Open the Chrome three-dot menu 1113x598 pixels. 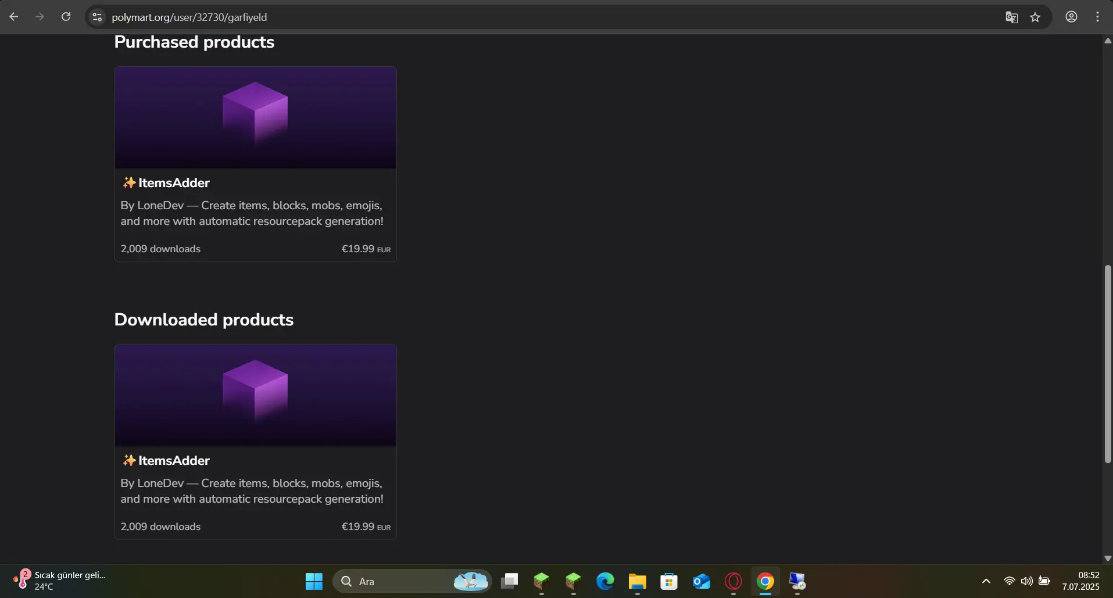(x=1097, y=17)
